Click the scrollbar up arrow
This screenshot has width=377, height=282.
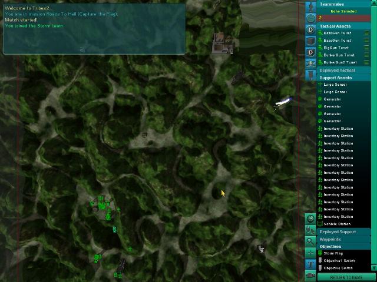[374, 2]
